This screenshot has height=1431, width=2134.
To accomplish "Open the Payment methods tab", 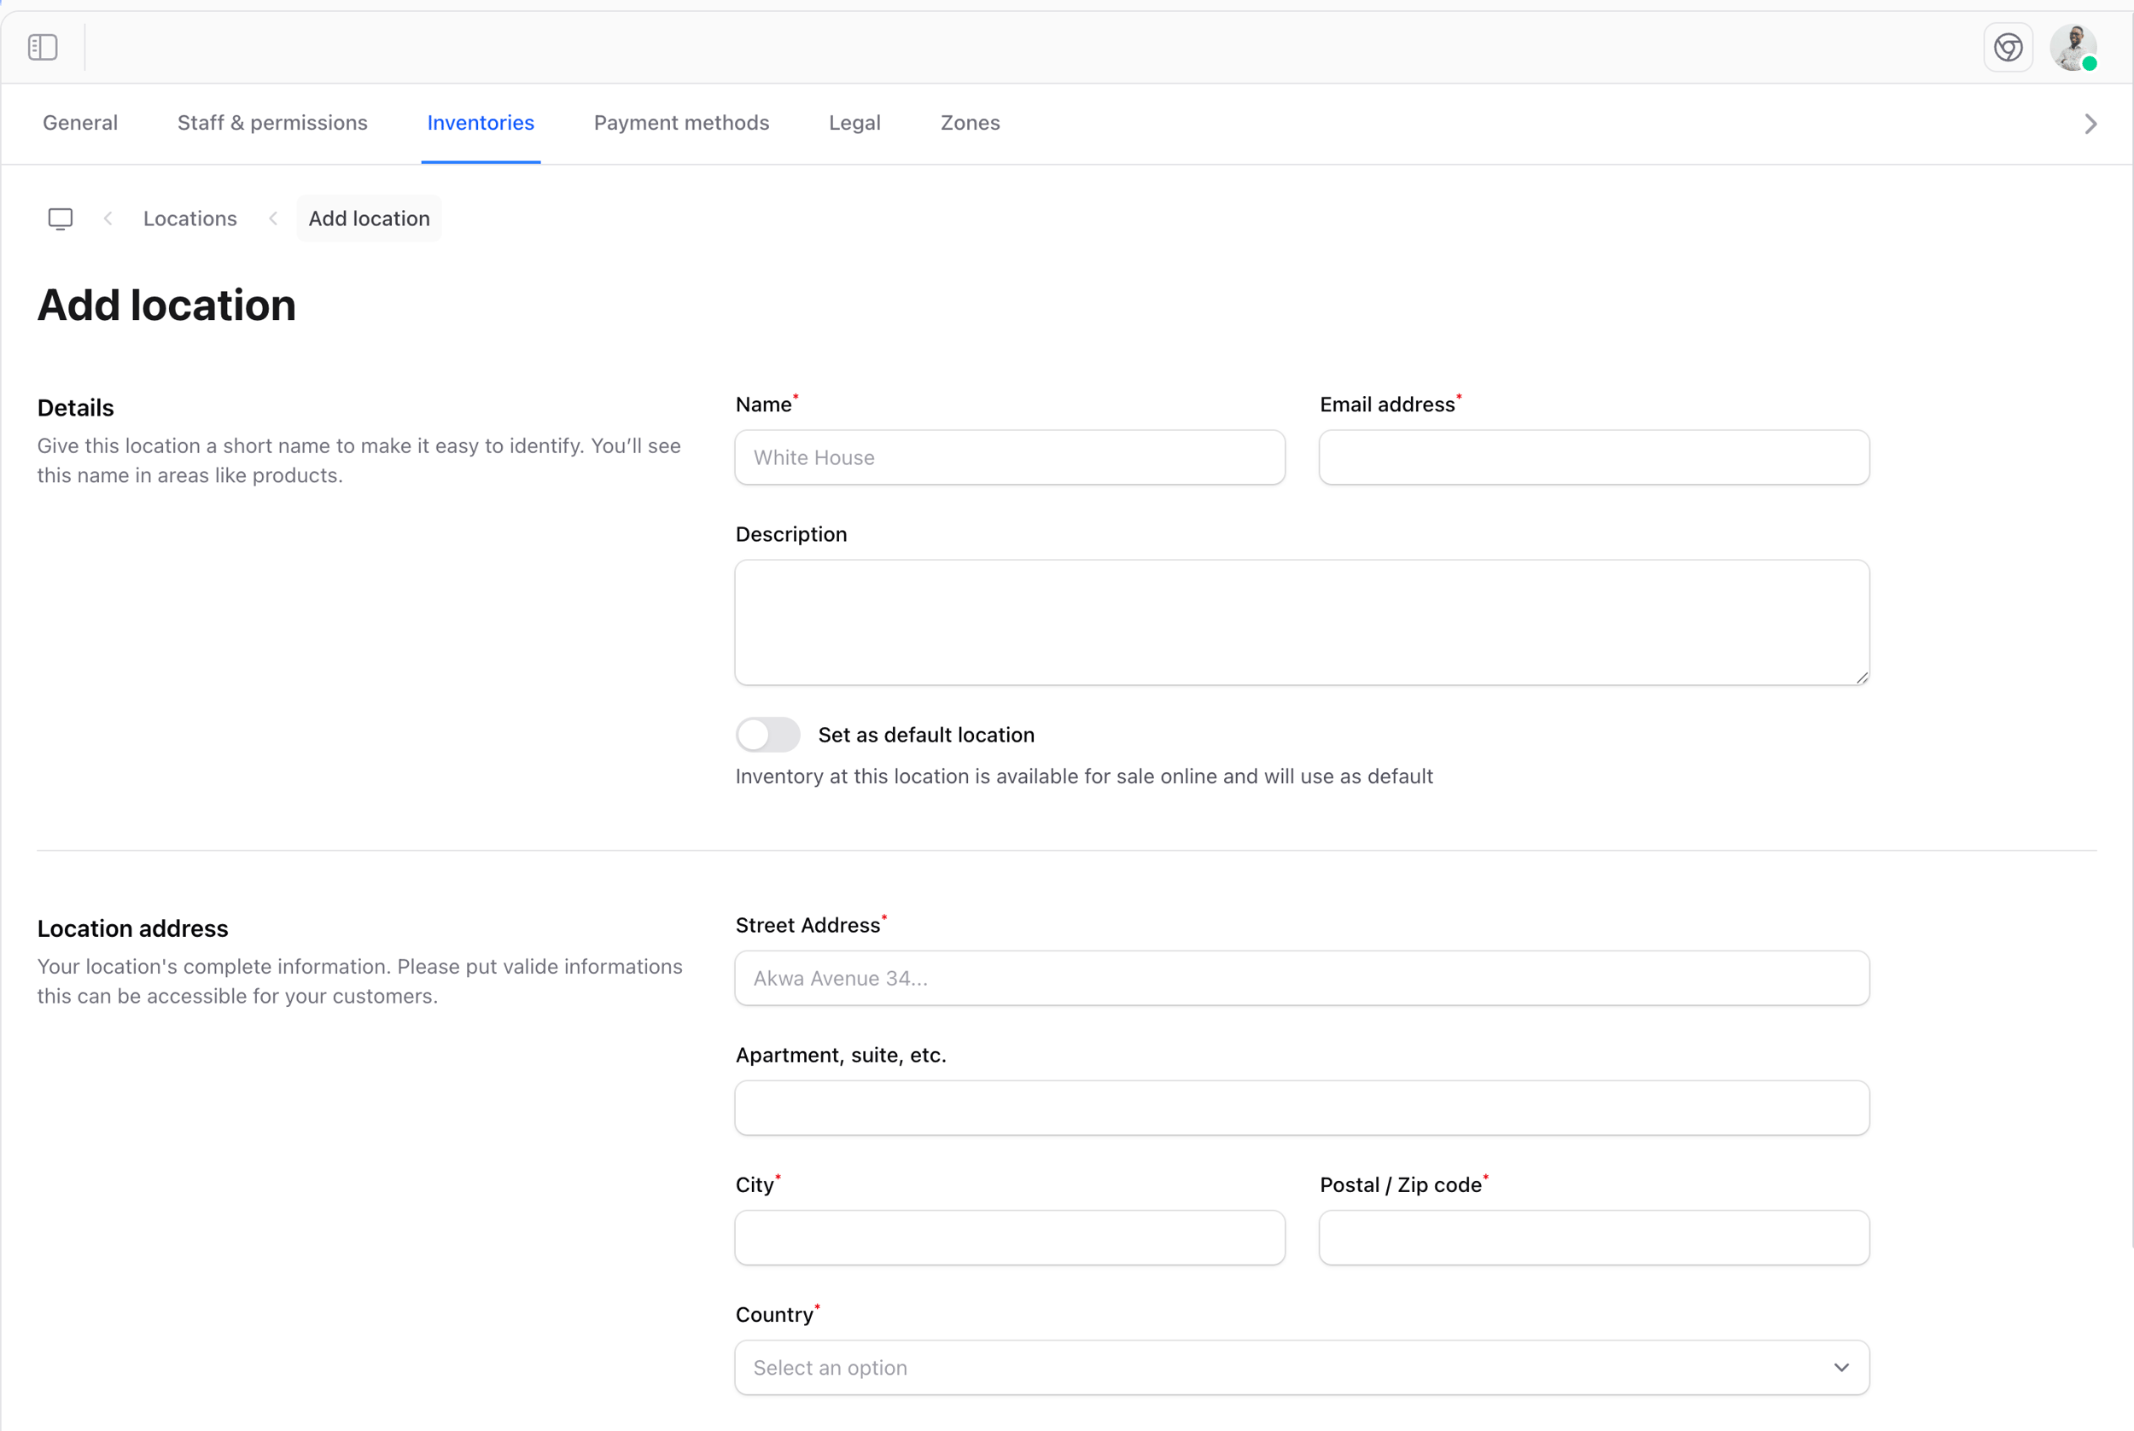I will click(x=681, y=122).
